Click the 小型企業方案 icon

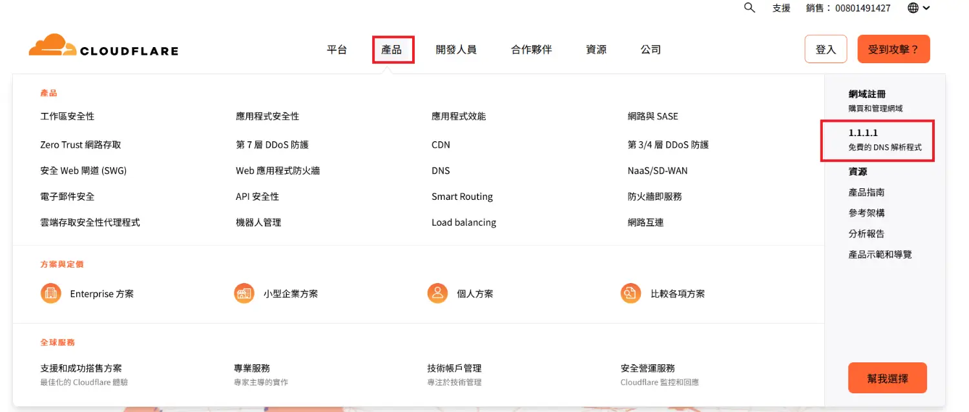[x=244, y=293]
